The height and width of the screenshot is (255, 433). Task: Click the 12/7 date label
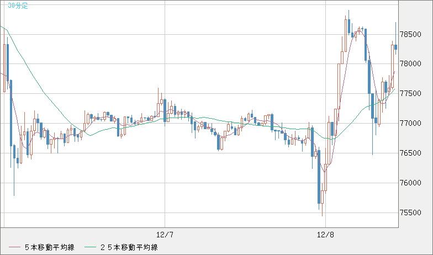(x=165, y=235)
